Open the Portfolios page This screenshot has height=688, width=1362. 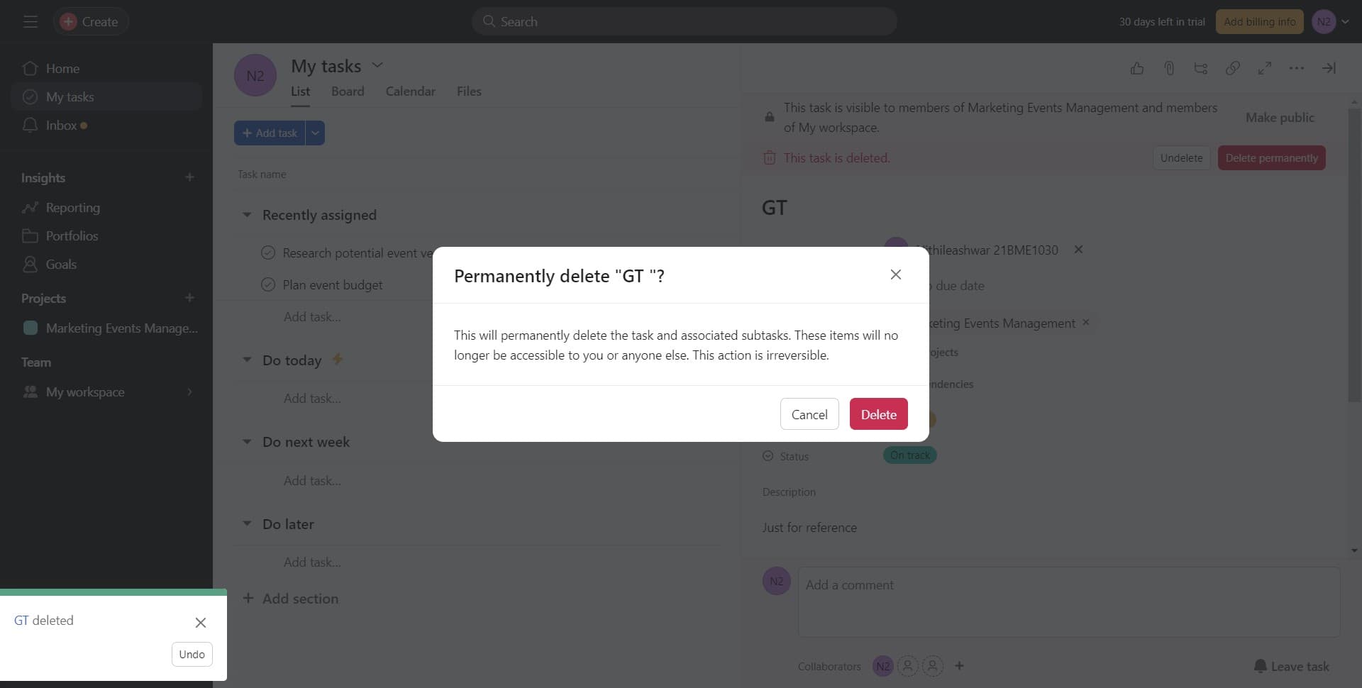72,235
